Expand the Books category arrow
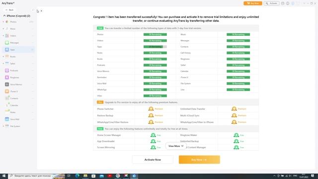This screenshot has height=179, width=318. (3, 56)
